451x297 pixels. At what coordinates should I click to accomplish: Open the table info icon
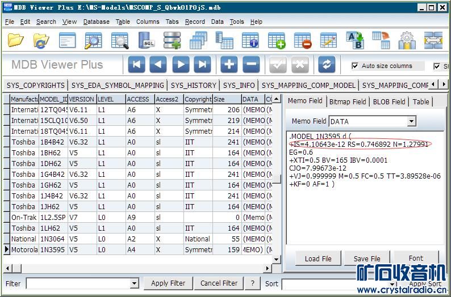click(x=250, y=40)
